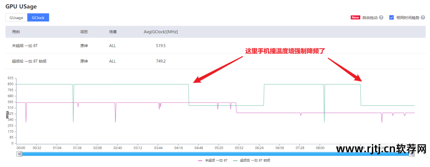Screen dimensions: 430x167
Task: Click the GPU USage section title
Action: [21, 6]
